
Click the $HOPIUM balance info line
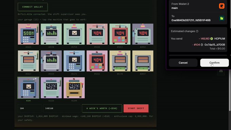[86, 118]
